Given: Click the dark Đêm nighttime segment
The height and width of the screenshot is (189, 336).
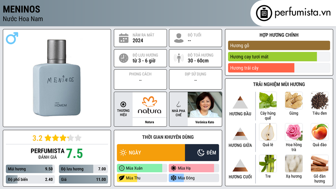Looking at the screenshot, I should [x=202, y=153].
